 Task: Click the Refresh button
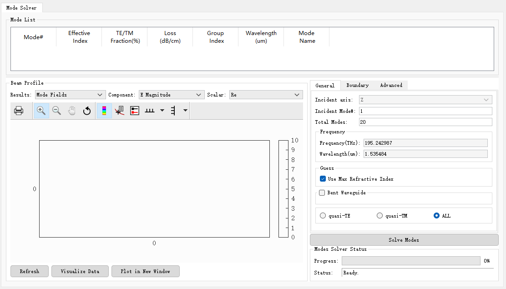(30, 271)
